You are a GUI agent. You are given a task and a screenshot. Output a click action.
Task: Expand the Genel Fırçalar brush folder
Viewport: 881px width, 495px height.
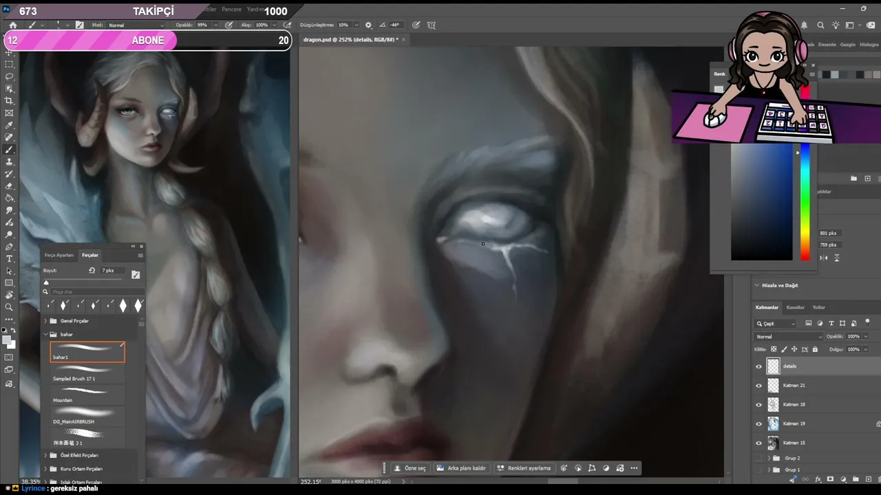point(45,321)
